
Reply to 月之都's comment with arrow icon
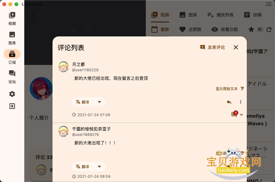pyautogui.click(x=229, y=102)
